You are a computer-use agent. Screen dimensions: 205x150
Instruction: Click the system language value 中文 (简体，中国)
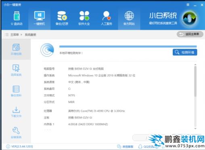(79, 82)
